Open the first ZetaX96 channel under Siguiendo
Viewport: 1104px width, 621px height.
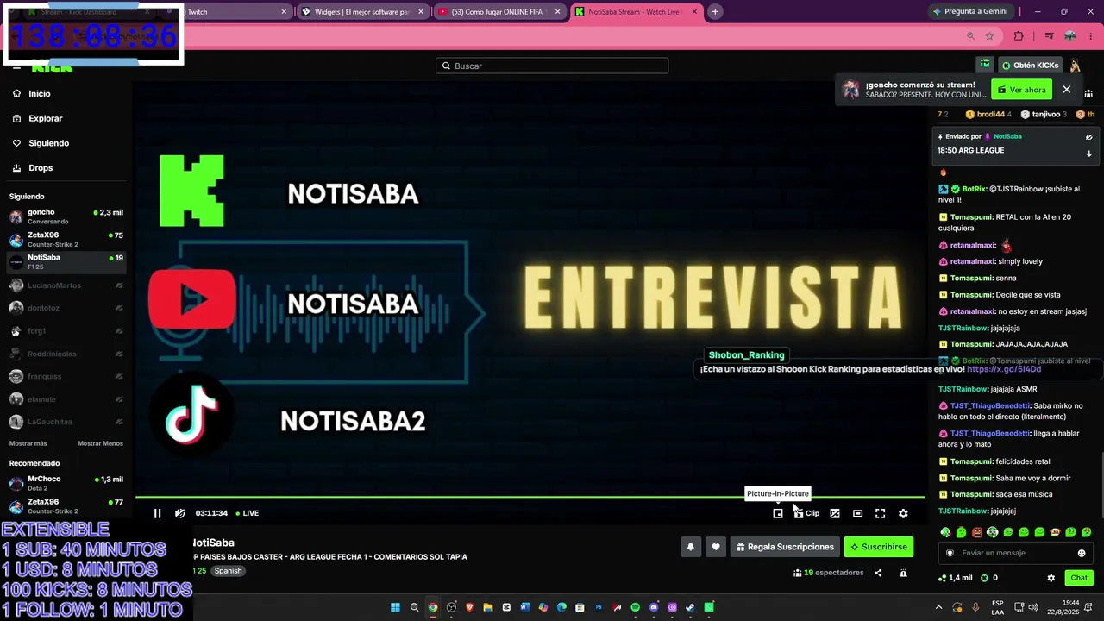coord(66,240)
